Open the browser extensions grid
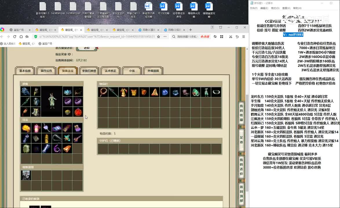 (222, 37)
